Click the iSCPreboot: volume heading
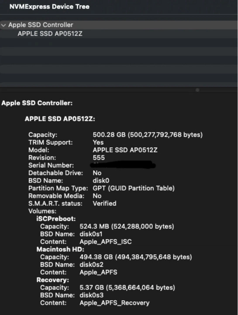238x315 pixels. (56, 219)
